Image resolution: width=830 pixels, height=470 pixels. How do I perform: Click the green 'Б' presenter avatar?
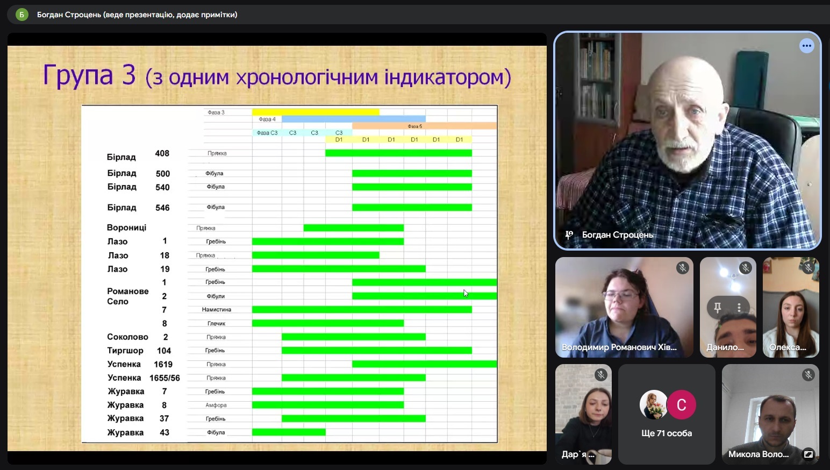(x=22, y=15)
